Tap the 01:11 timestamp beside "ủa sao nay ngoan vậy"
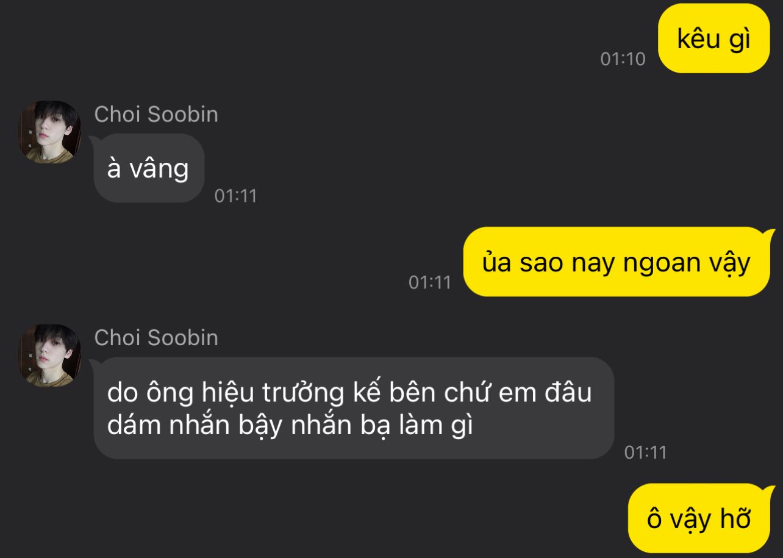This screenshot has width=783, height=558. [429, 282]
